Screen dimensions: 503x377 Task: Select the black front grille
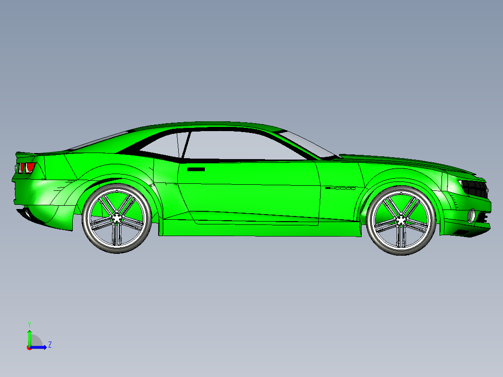[475, 188]
